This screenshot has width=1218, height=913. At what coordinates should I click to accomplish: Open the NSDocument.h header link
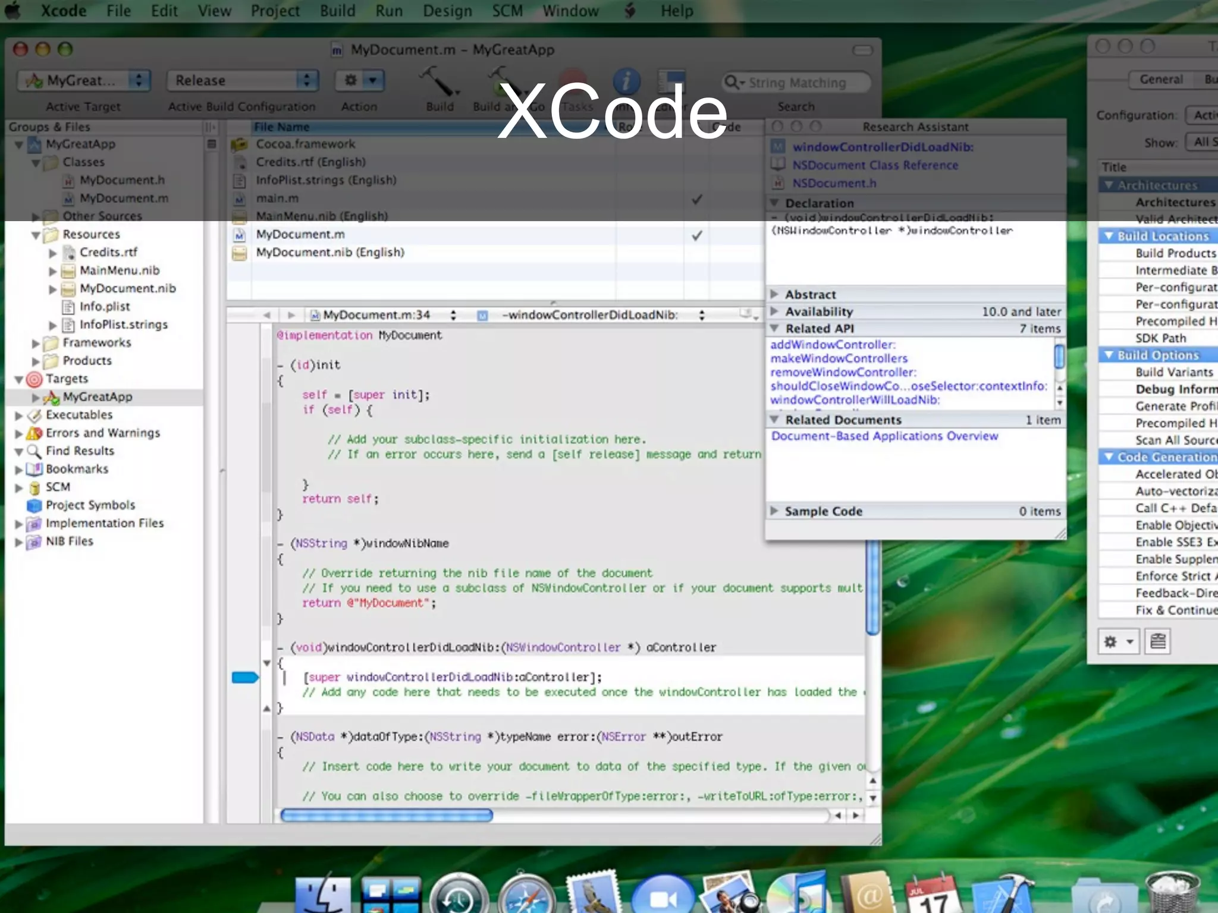[834, 184]
